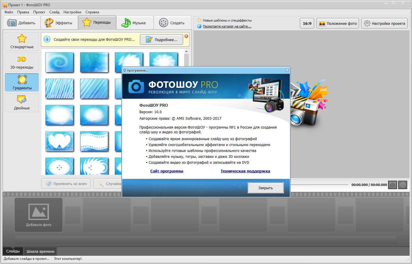This screenshot has width=412, height=264.
Task: Select the Стандартные transitions category
Action: [x=22, y=41]
